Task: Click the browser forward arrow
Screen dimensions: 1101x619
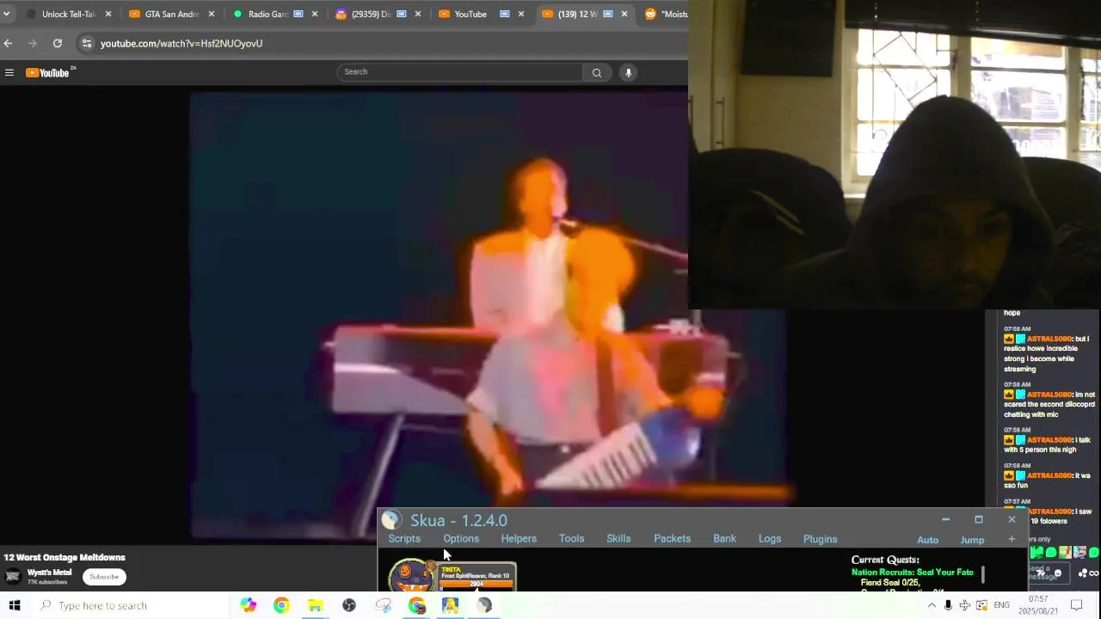Action: click(33, 43)
